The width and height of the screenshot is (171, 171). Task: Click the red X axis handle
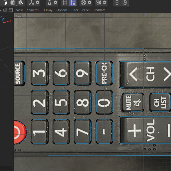click(x=157, y=96)
